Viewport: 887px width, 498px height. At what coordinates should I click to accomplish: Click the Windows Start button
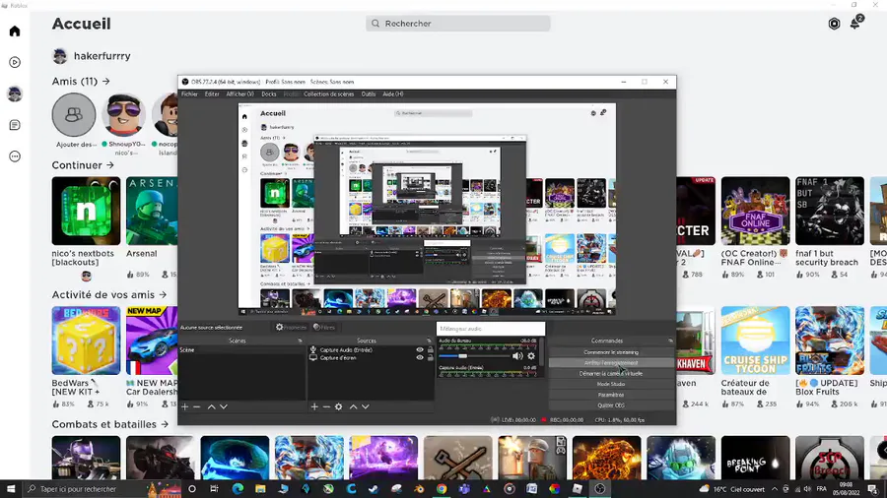tap(11, 489)
